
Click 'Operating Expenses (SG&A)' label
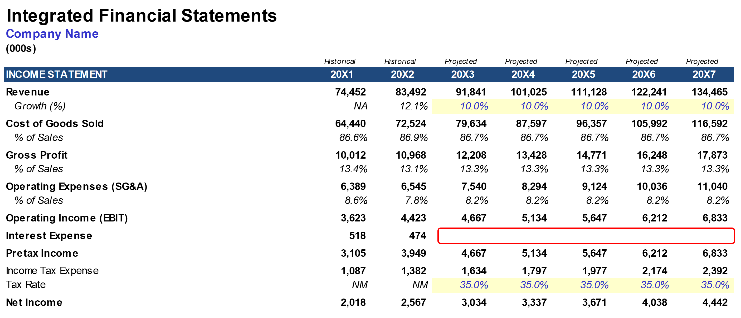pyautogui.click(x=76, y=187)
